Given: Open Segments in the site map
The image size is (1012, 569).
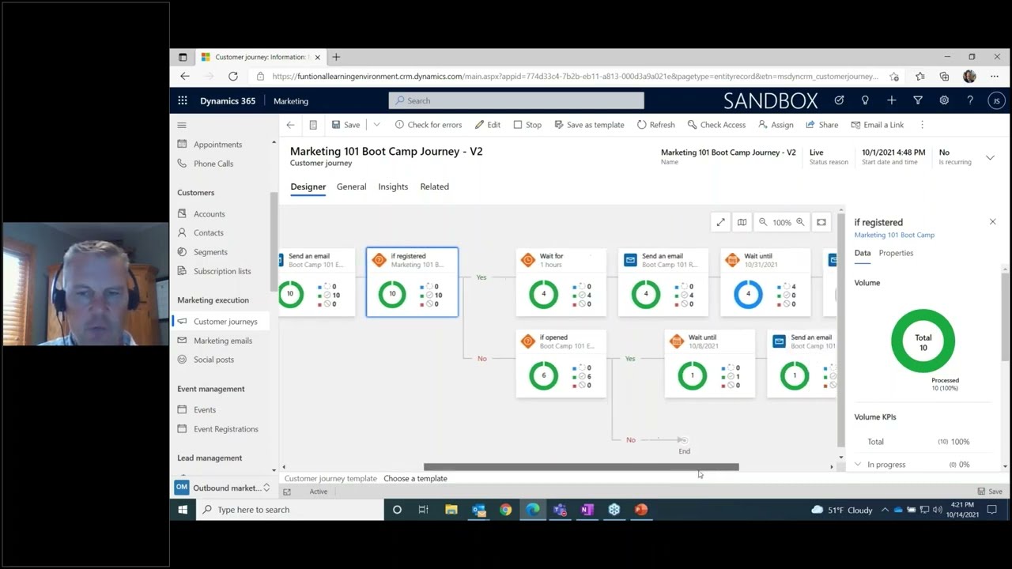Looking at the screenshot, I should coord(210,252).
